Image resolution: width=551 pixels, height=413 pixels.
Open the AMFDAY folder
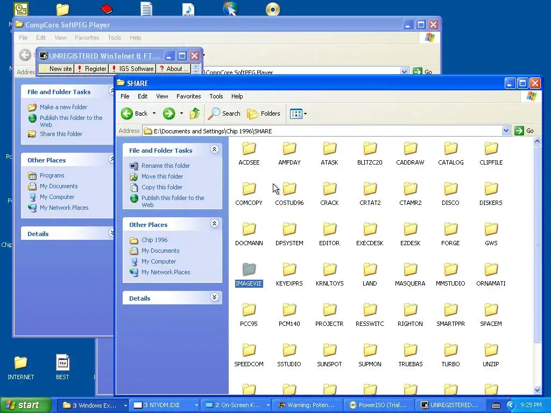[x=289, y=154]
